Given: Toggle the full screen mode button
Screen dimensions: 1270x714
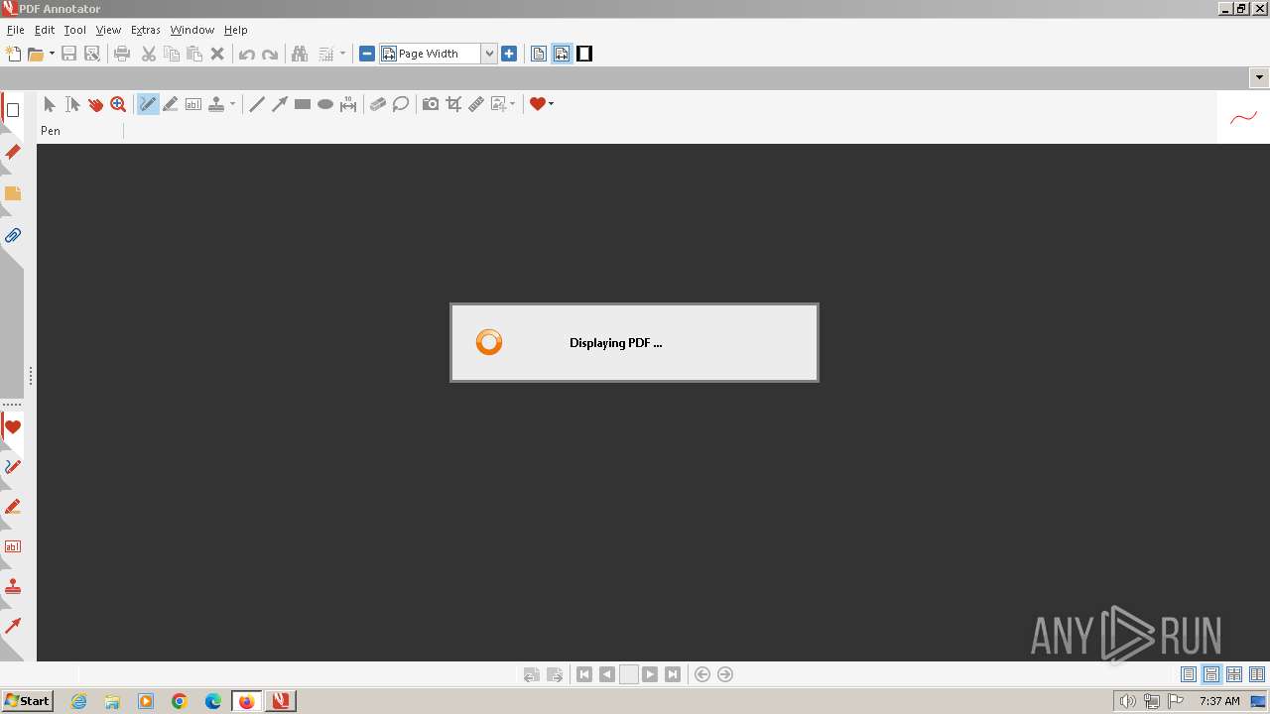Looking at the screenshot, I should point(584,54).
